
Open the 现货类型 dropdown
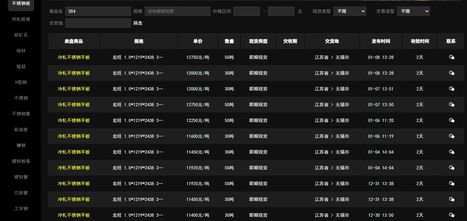click(x=349, y=11)
